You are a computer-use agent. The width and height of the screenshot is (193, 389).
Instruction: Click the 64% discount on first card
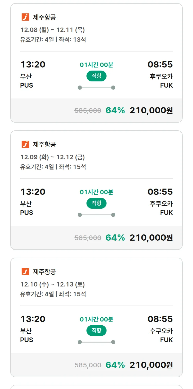[115, 111]
